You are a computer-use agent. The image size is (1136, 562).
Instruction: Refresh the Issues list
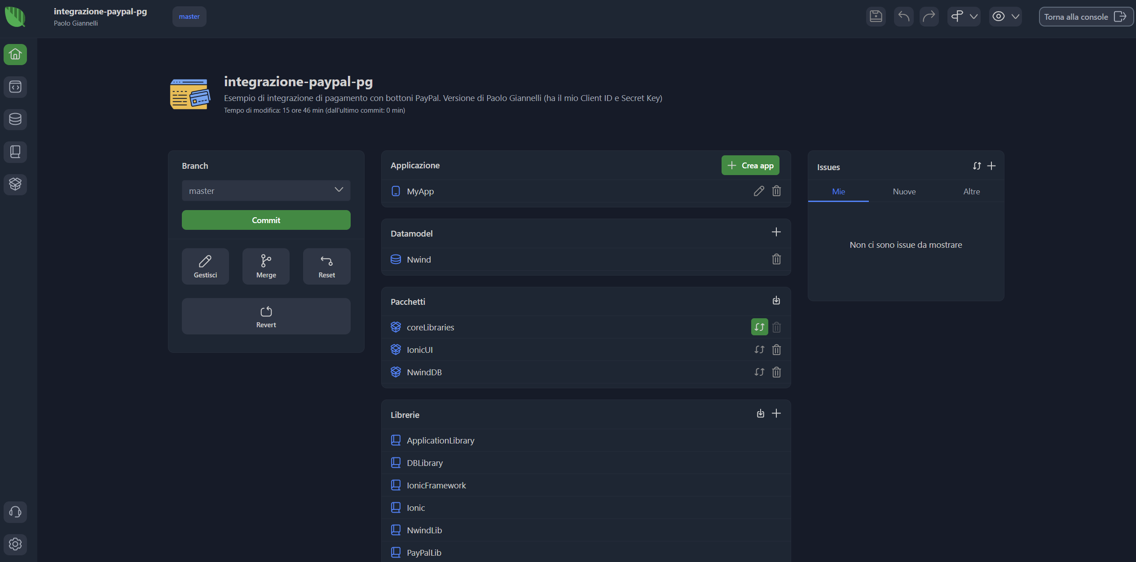point(977,166)
